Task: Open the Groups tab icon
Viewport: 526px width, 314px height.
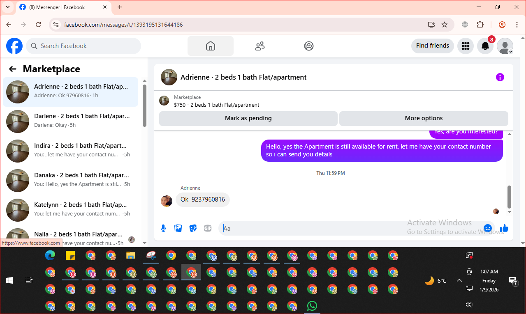Action: tap(309, 46)
